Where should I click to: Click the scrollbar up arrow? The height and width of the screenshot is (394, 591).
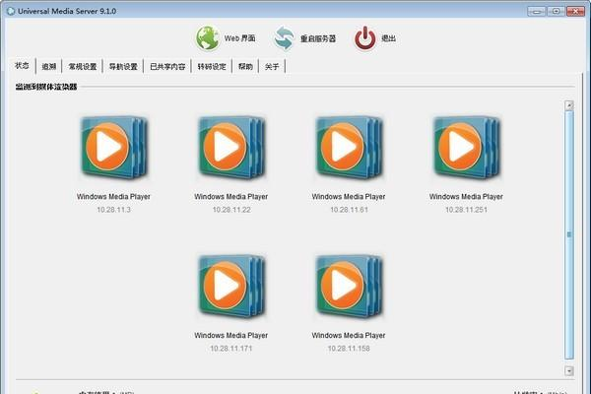tap(569, 105)
